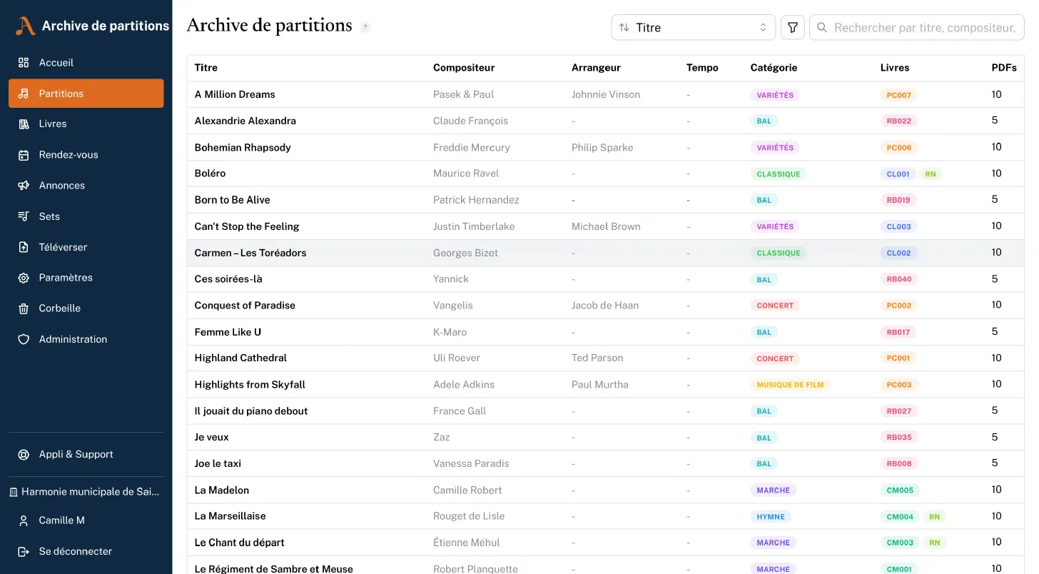The height and width of the screenshot is (574, 1039).
Task: Click the logout icon beside Se déconnecter
Action: [24, 552]
